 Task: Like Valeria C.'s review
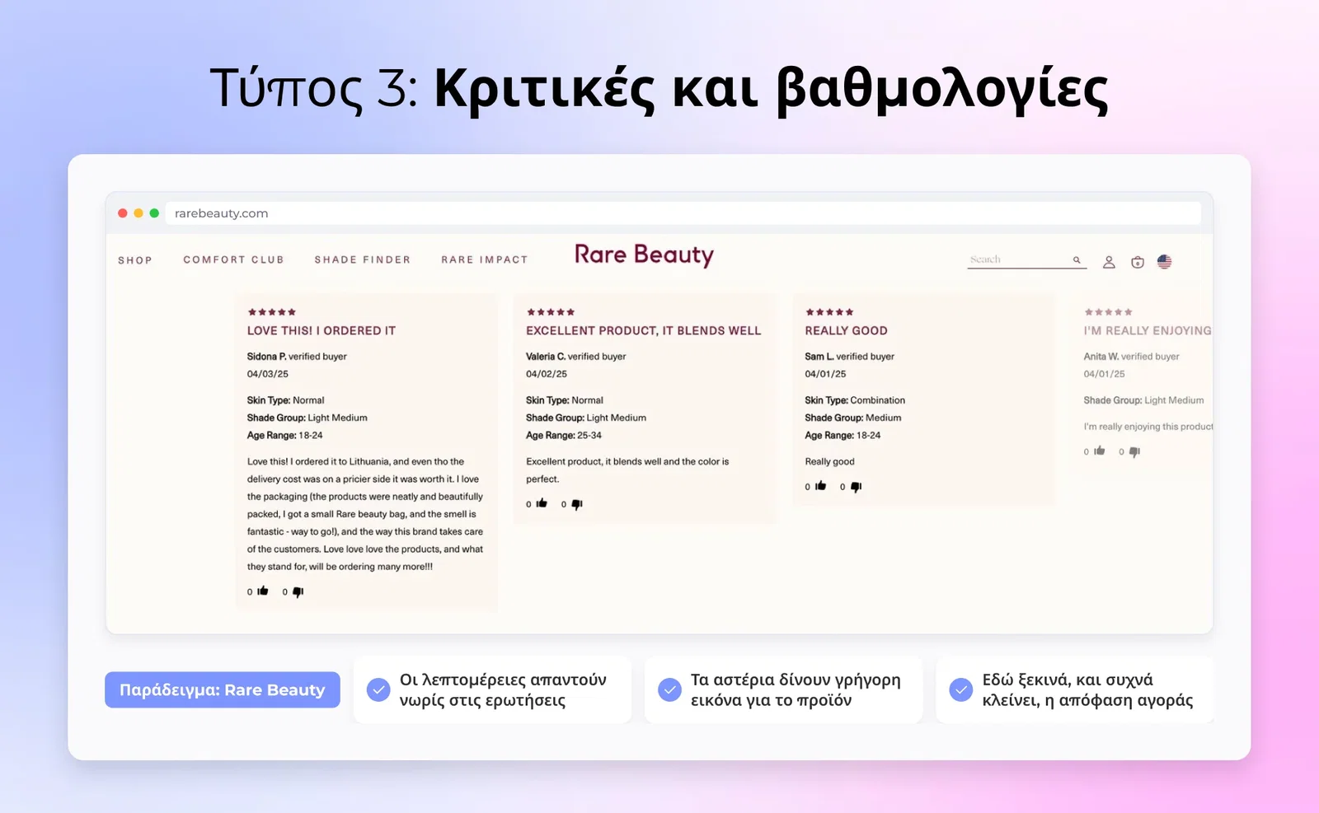542,503
